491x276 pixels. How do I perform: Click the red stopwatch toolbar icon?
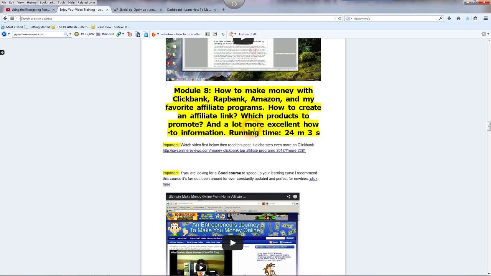[x=130, y=34]
